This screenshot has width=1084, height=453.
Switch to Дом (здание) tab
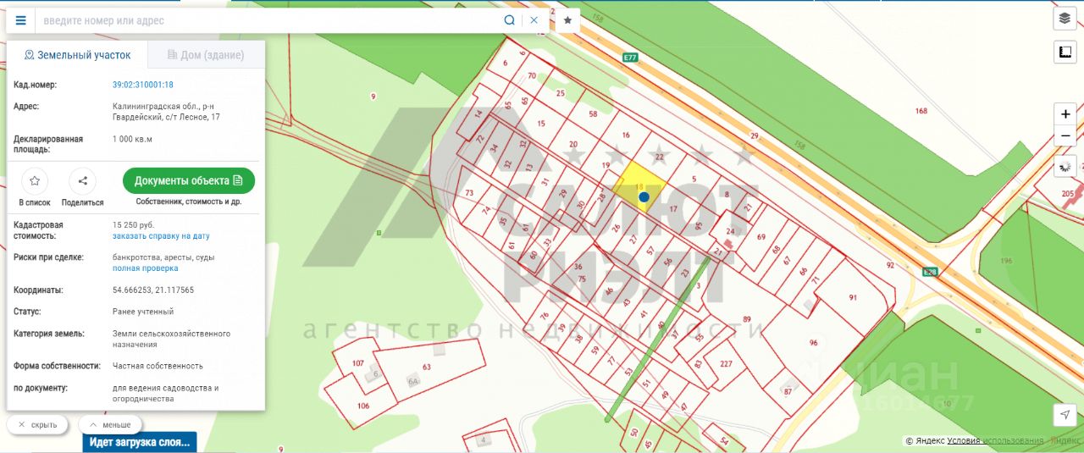(x=206, y=55)
